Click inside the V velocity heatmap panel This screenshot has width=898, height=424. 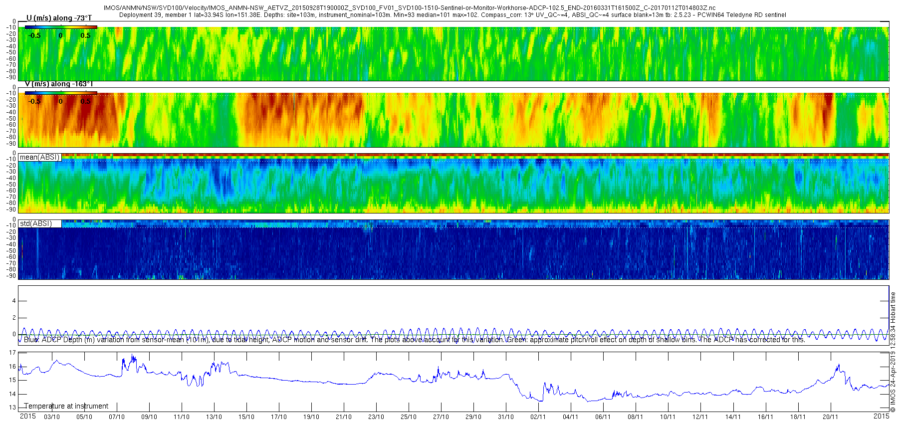[454, 120]
